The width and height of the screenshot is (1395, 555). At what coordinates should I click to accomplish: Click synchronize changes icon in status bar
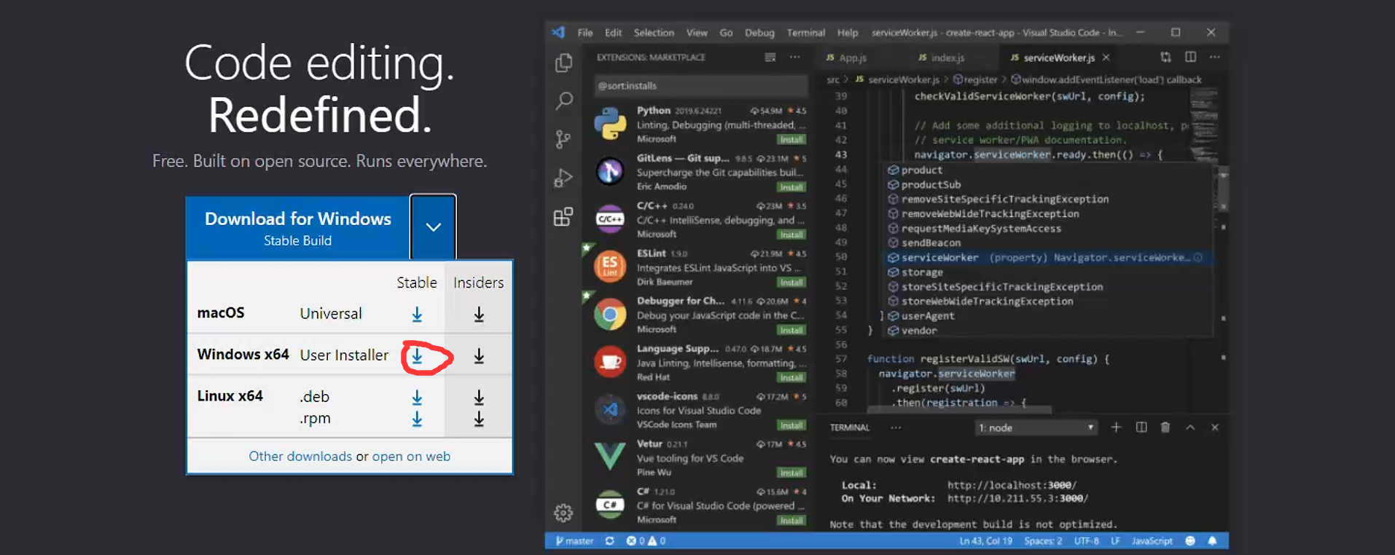point(609,541)
